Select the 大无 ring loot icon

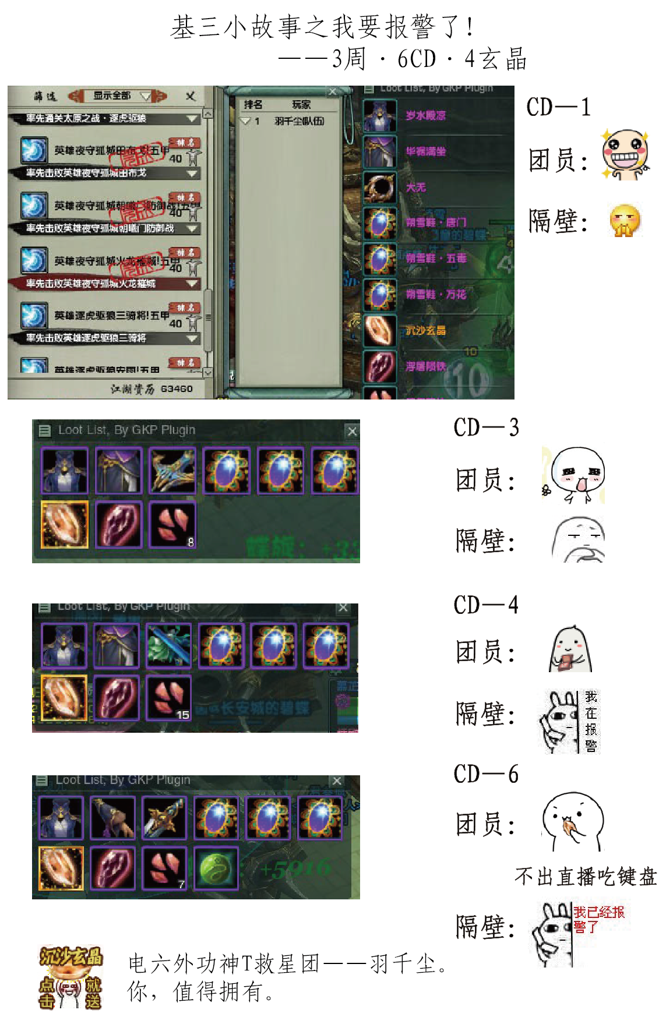coord(380,188)
